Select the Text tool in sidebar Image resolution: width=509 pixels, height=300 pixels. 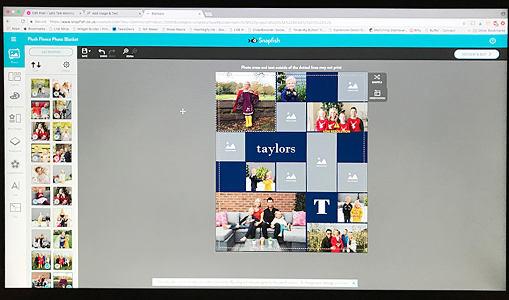coord(15,188)
